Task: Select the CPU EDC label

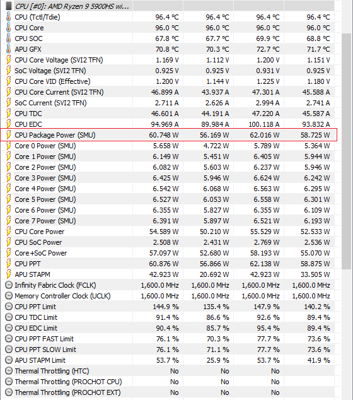Action: [x=28, y=124]
